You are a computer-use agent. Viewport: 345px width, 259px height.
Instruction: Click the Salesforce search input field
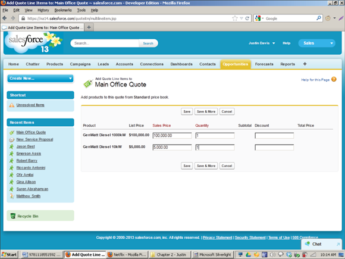click(105, 43)
